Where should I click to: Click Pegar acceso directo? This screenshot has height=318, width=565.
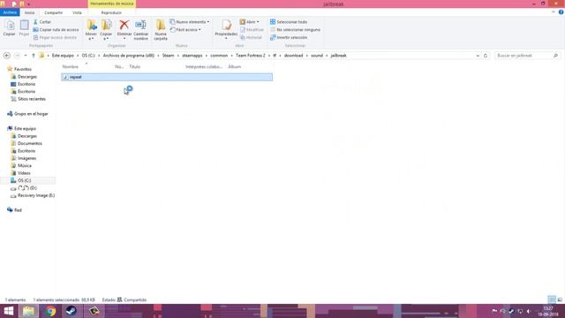pyautogui.click(x=55, y=37)
